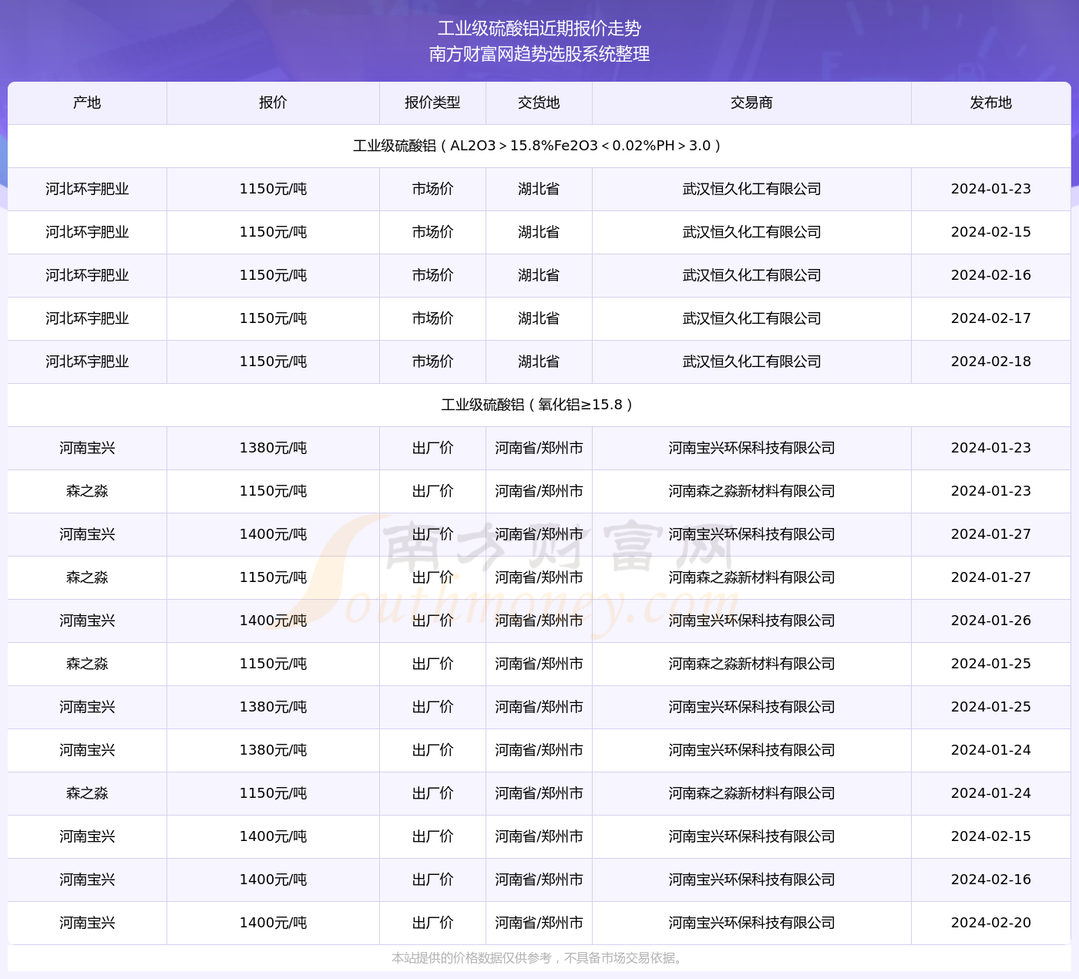Image resolution: width=1079 pixels, height=979 pixels.
Task: Select 森之淼 in the 2024-01-23 row
Action: tap(87, 491)
